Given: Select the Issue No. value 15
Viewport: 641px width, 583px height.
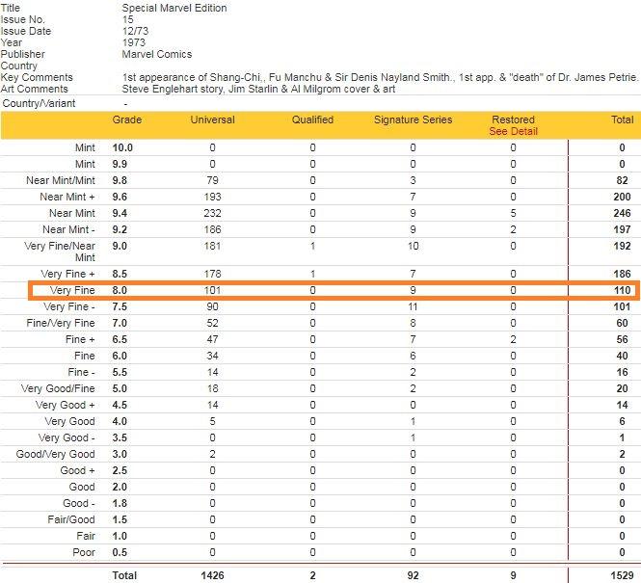Looking at the screenshot, I should pos(128,19).
